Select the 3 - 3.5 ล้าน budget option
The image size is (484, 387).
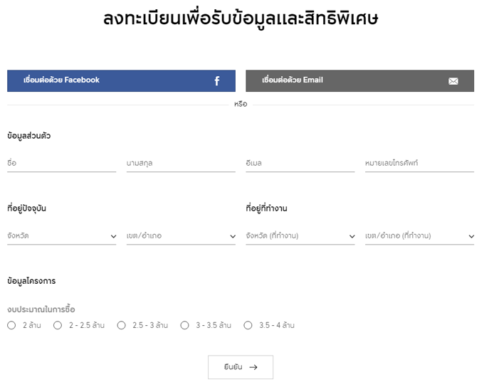(184, 325)
